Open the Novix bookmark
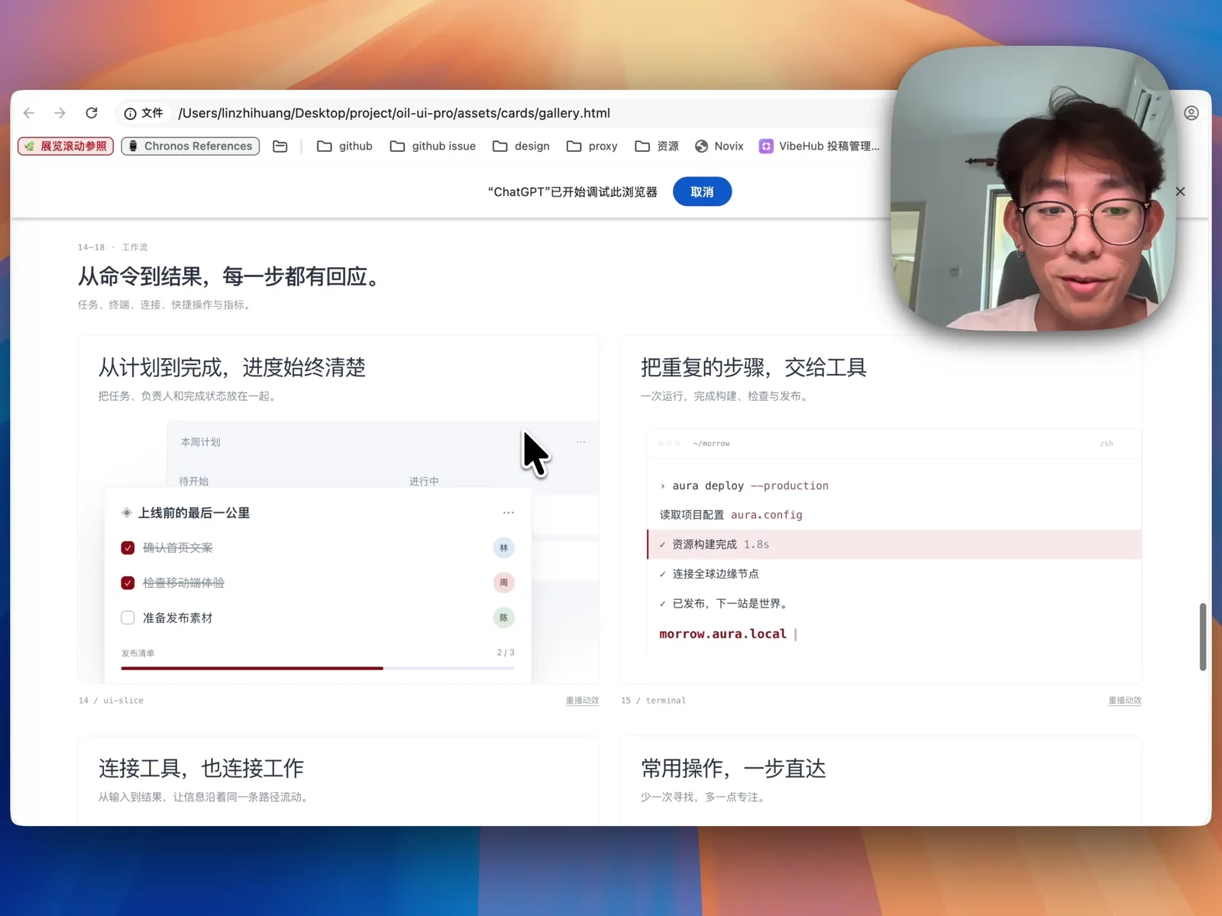This screenshot has width=1222, height=916. (719, 146)
